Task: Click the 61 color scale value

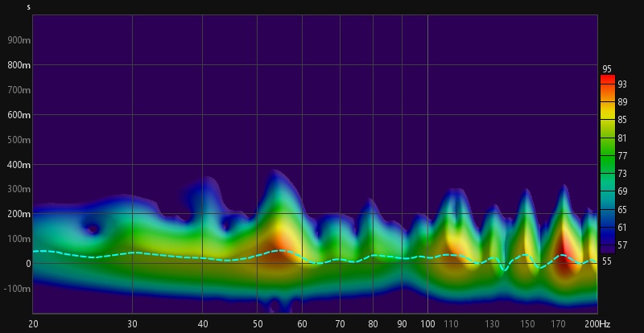Action: point(621,228)
